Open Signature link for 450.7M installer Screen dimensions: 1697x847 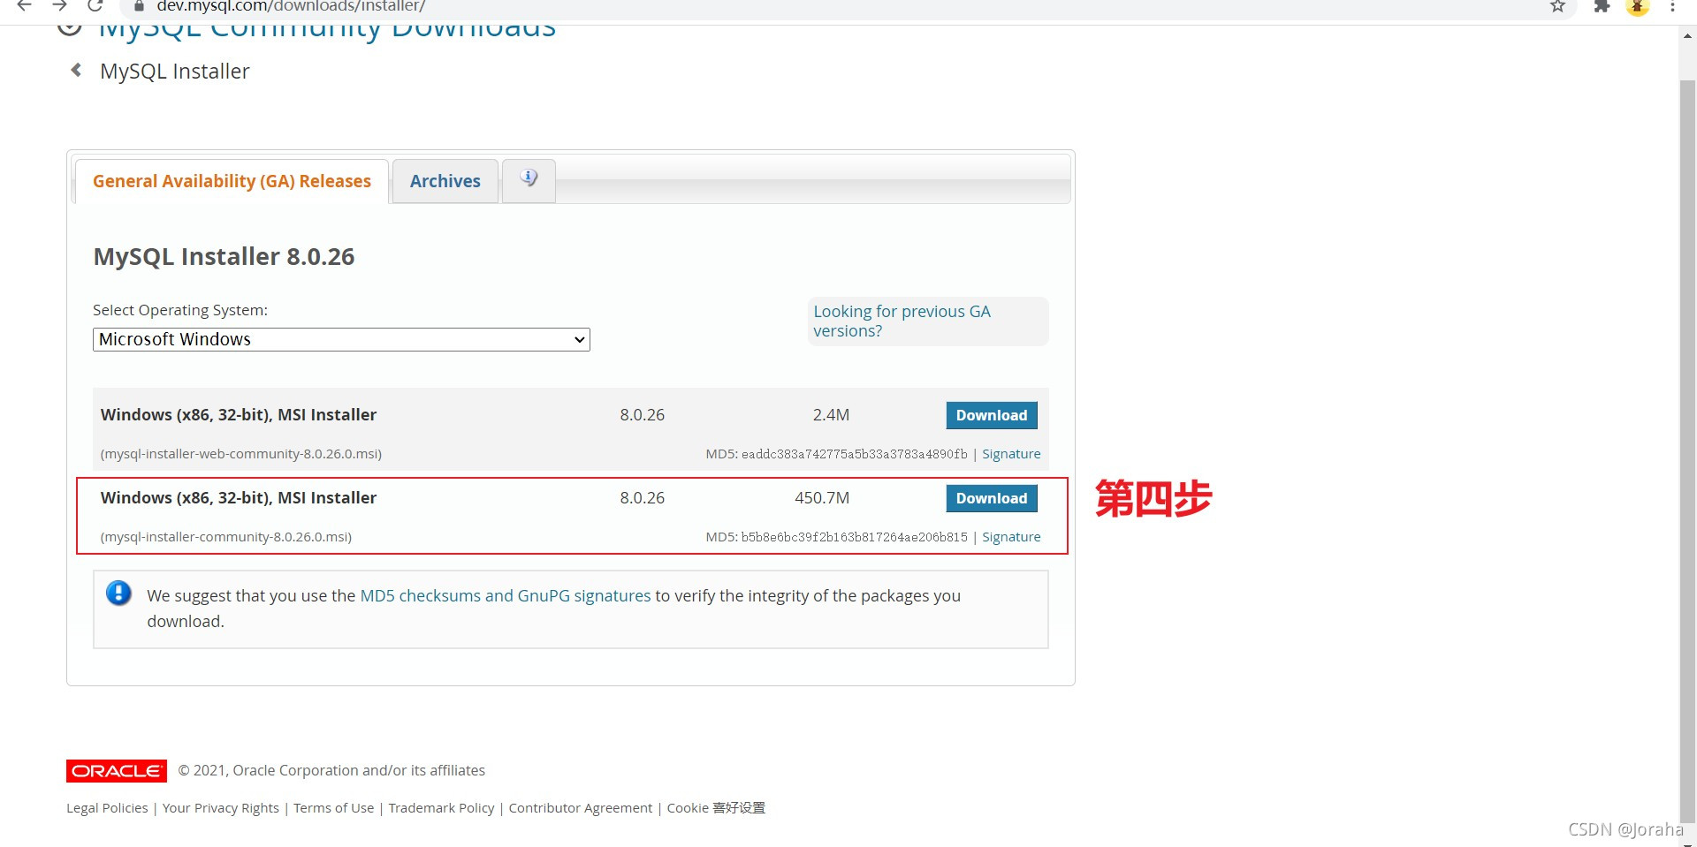coord(1011,537)
